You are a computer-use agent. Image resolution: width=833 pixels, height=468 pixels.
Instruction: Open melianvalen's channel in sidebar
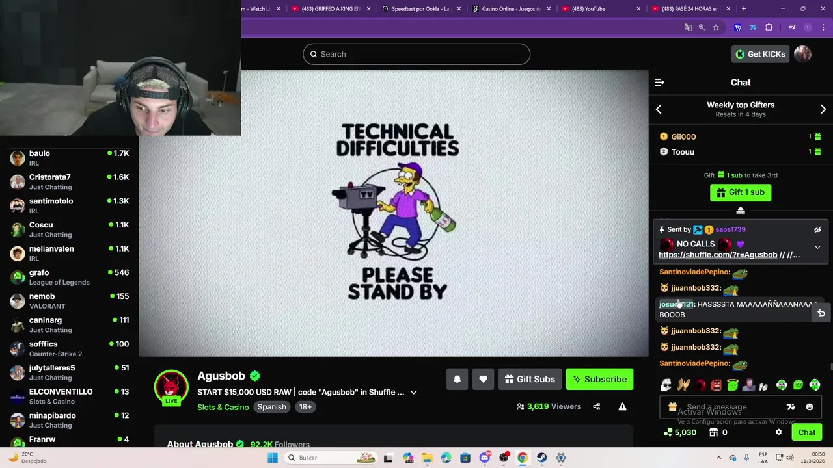[69, 253]
